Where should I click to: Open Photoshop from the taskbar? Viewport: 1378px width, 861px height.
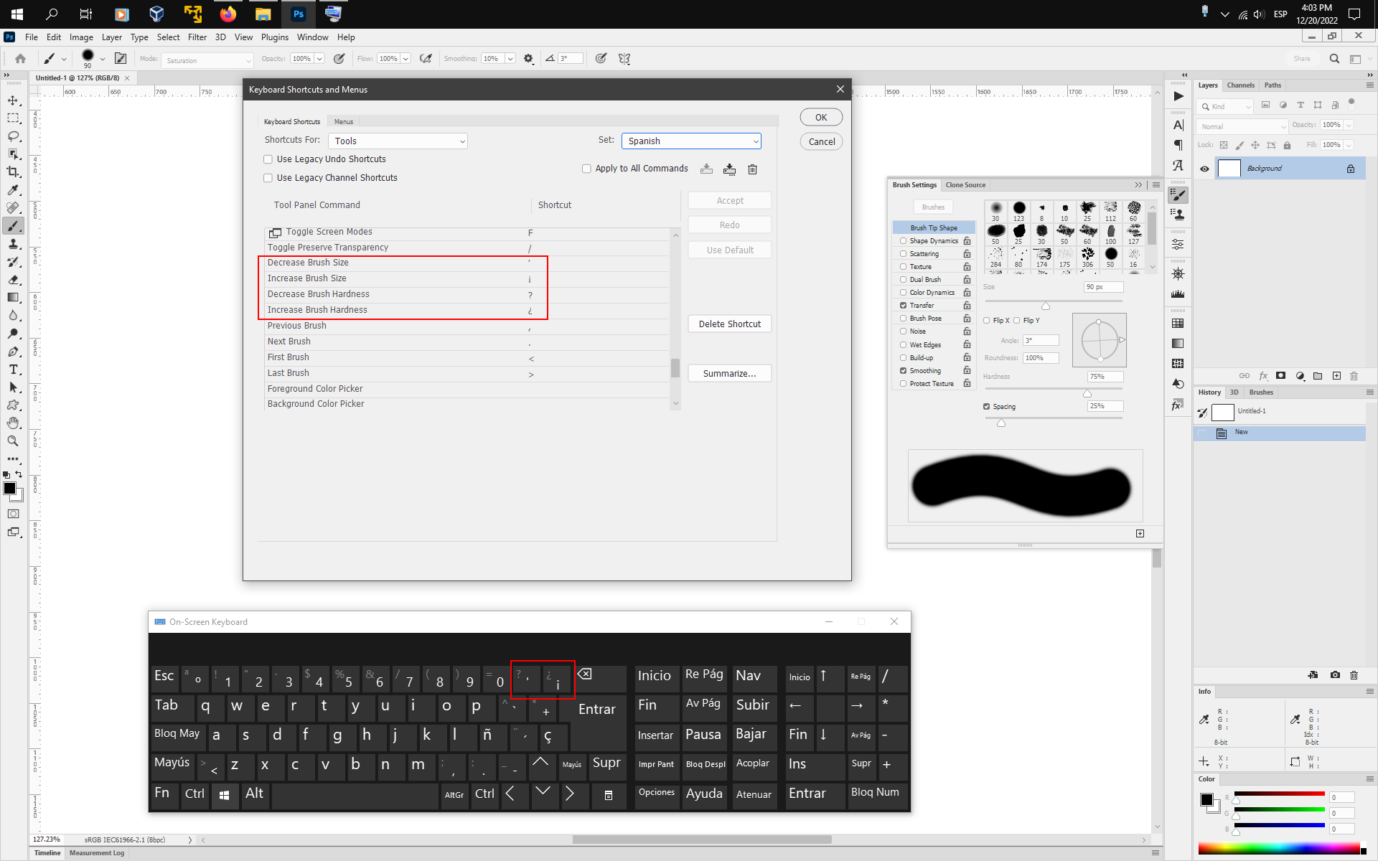click(x=298, y=14)
